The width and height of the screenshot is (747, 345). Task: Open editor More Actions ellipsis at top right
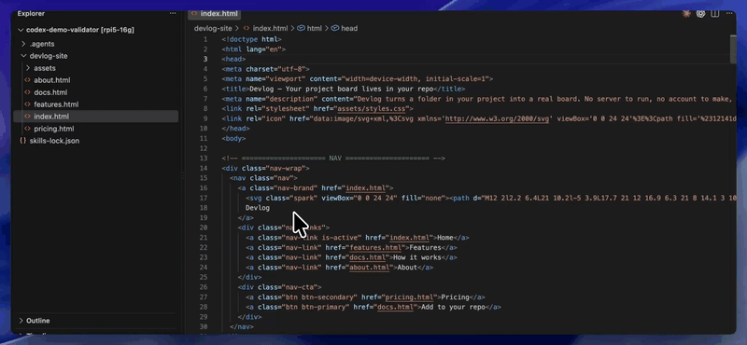click(x=729, y=14)
